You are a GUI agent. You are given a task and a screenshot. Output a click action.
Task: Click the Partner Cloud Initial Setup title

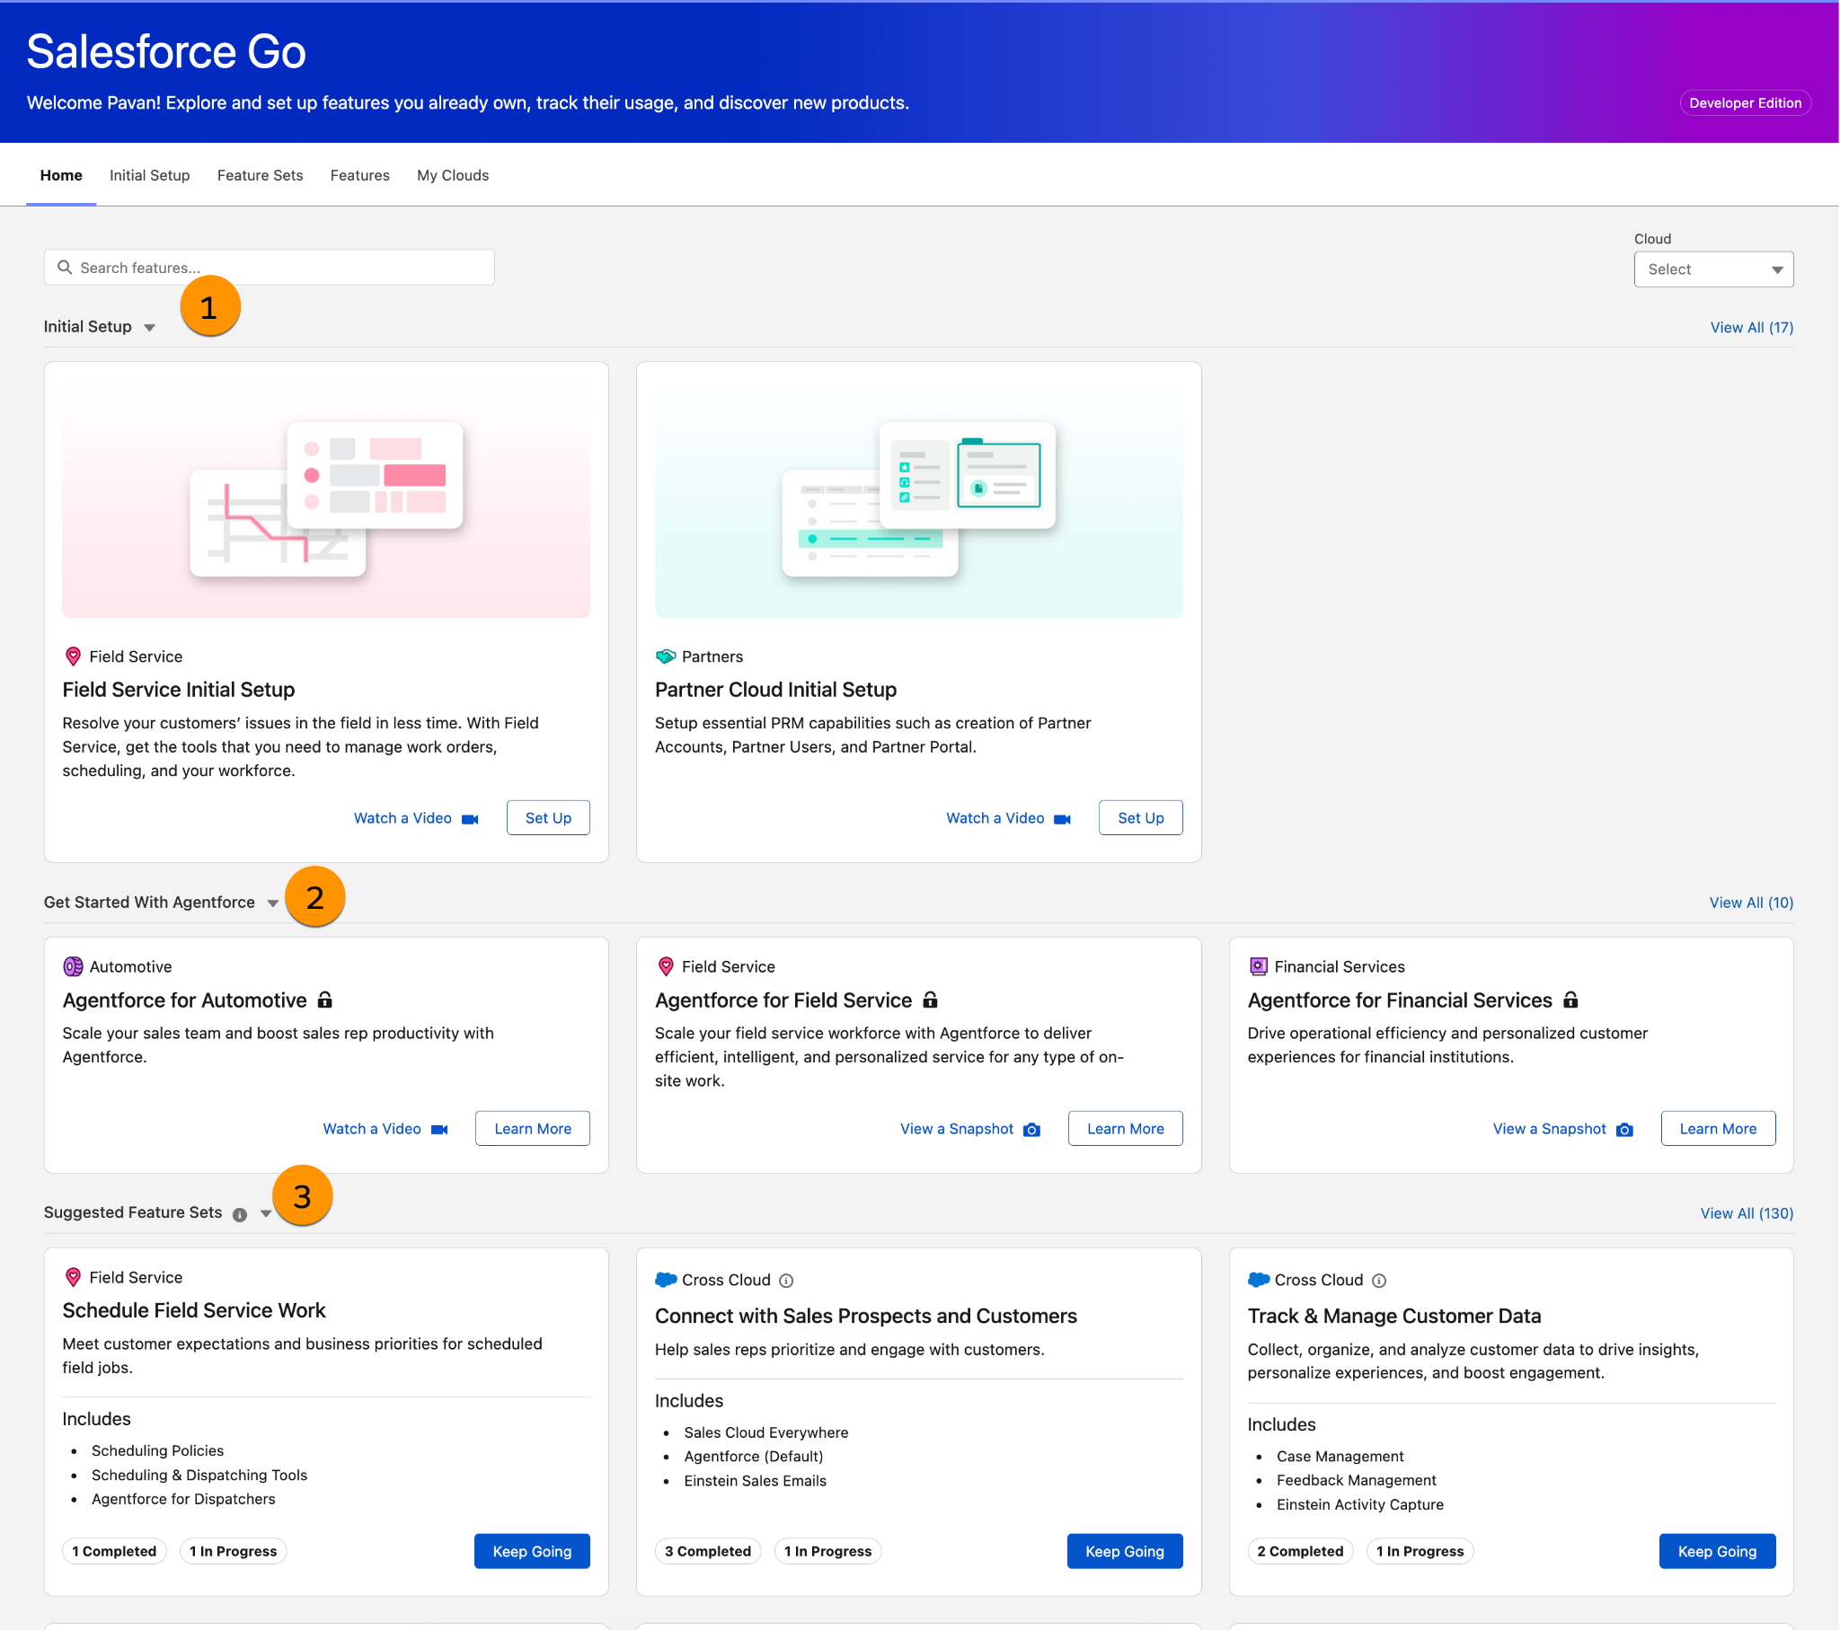tap(775, 690)
